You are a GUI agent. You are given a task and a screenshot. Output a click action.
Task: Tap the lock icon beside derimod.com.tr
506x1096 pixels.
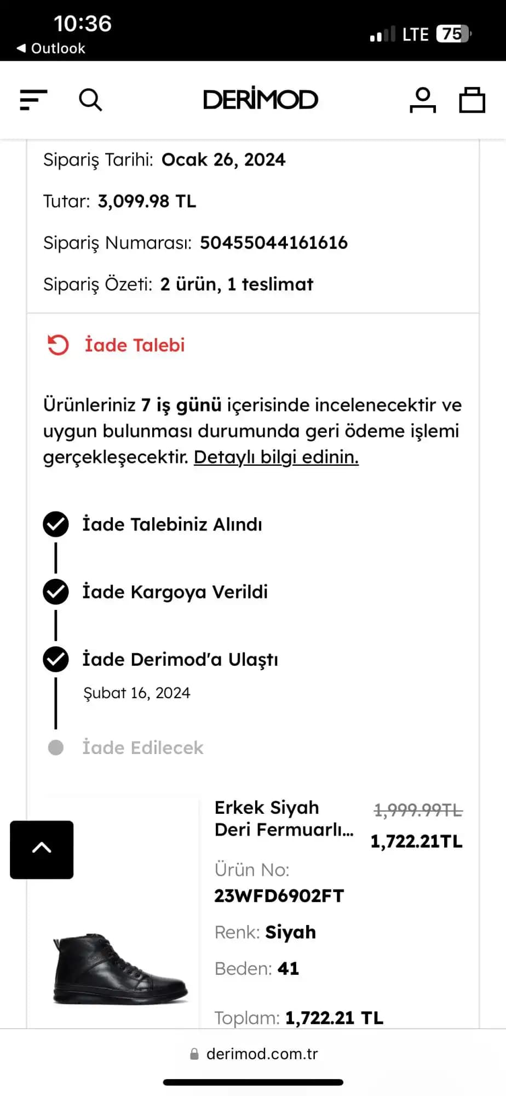click(194, 1054)
